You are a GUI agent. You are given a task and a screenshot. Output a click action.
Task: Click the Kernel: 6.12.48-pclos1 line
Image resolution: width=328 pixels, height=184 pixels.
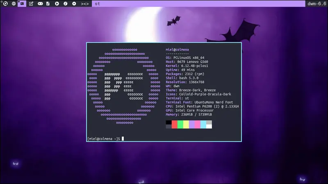click(187, 66)
